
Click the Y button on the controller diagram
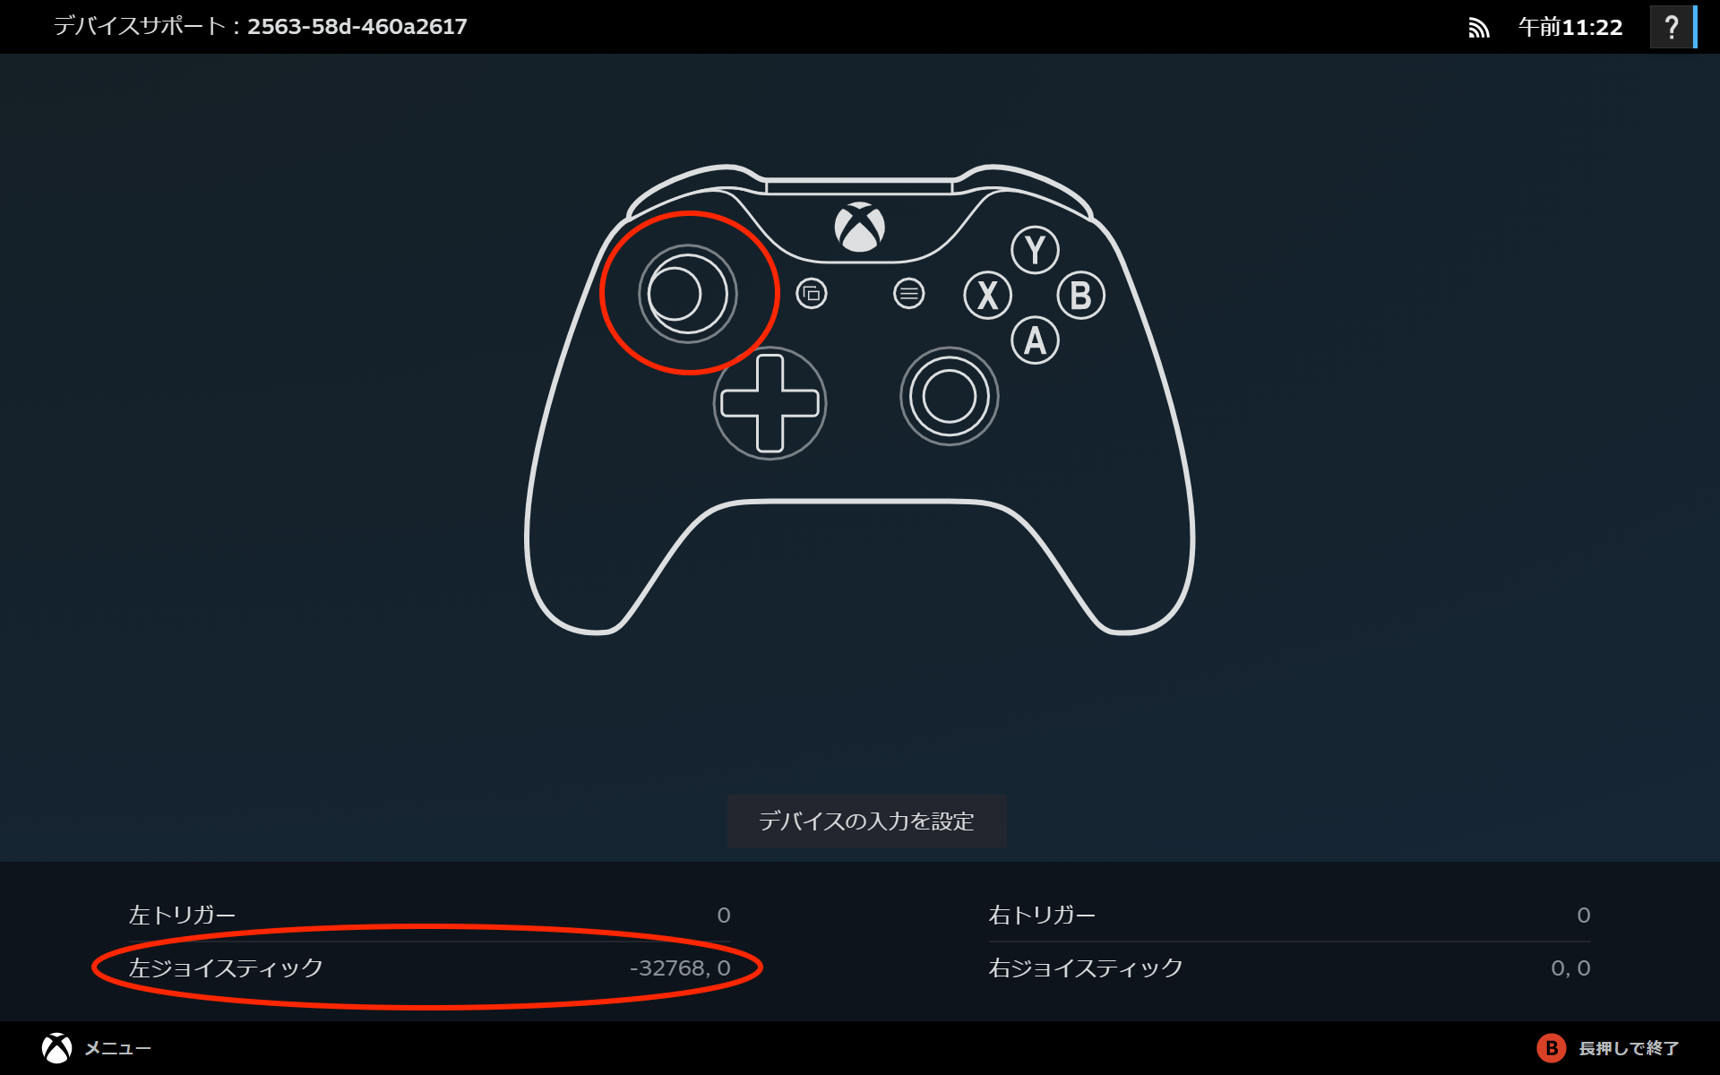1035,250
